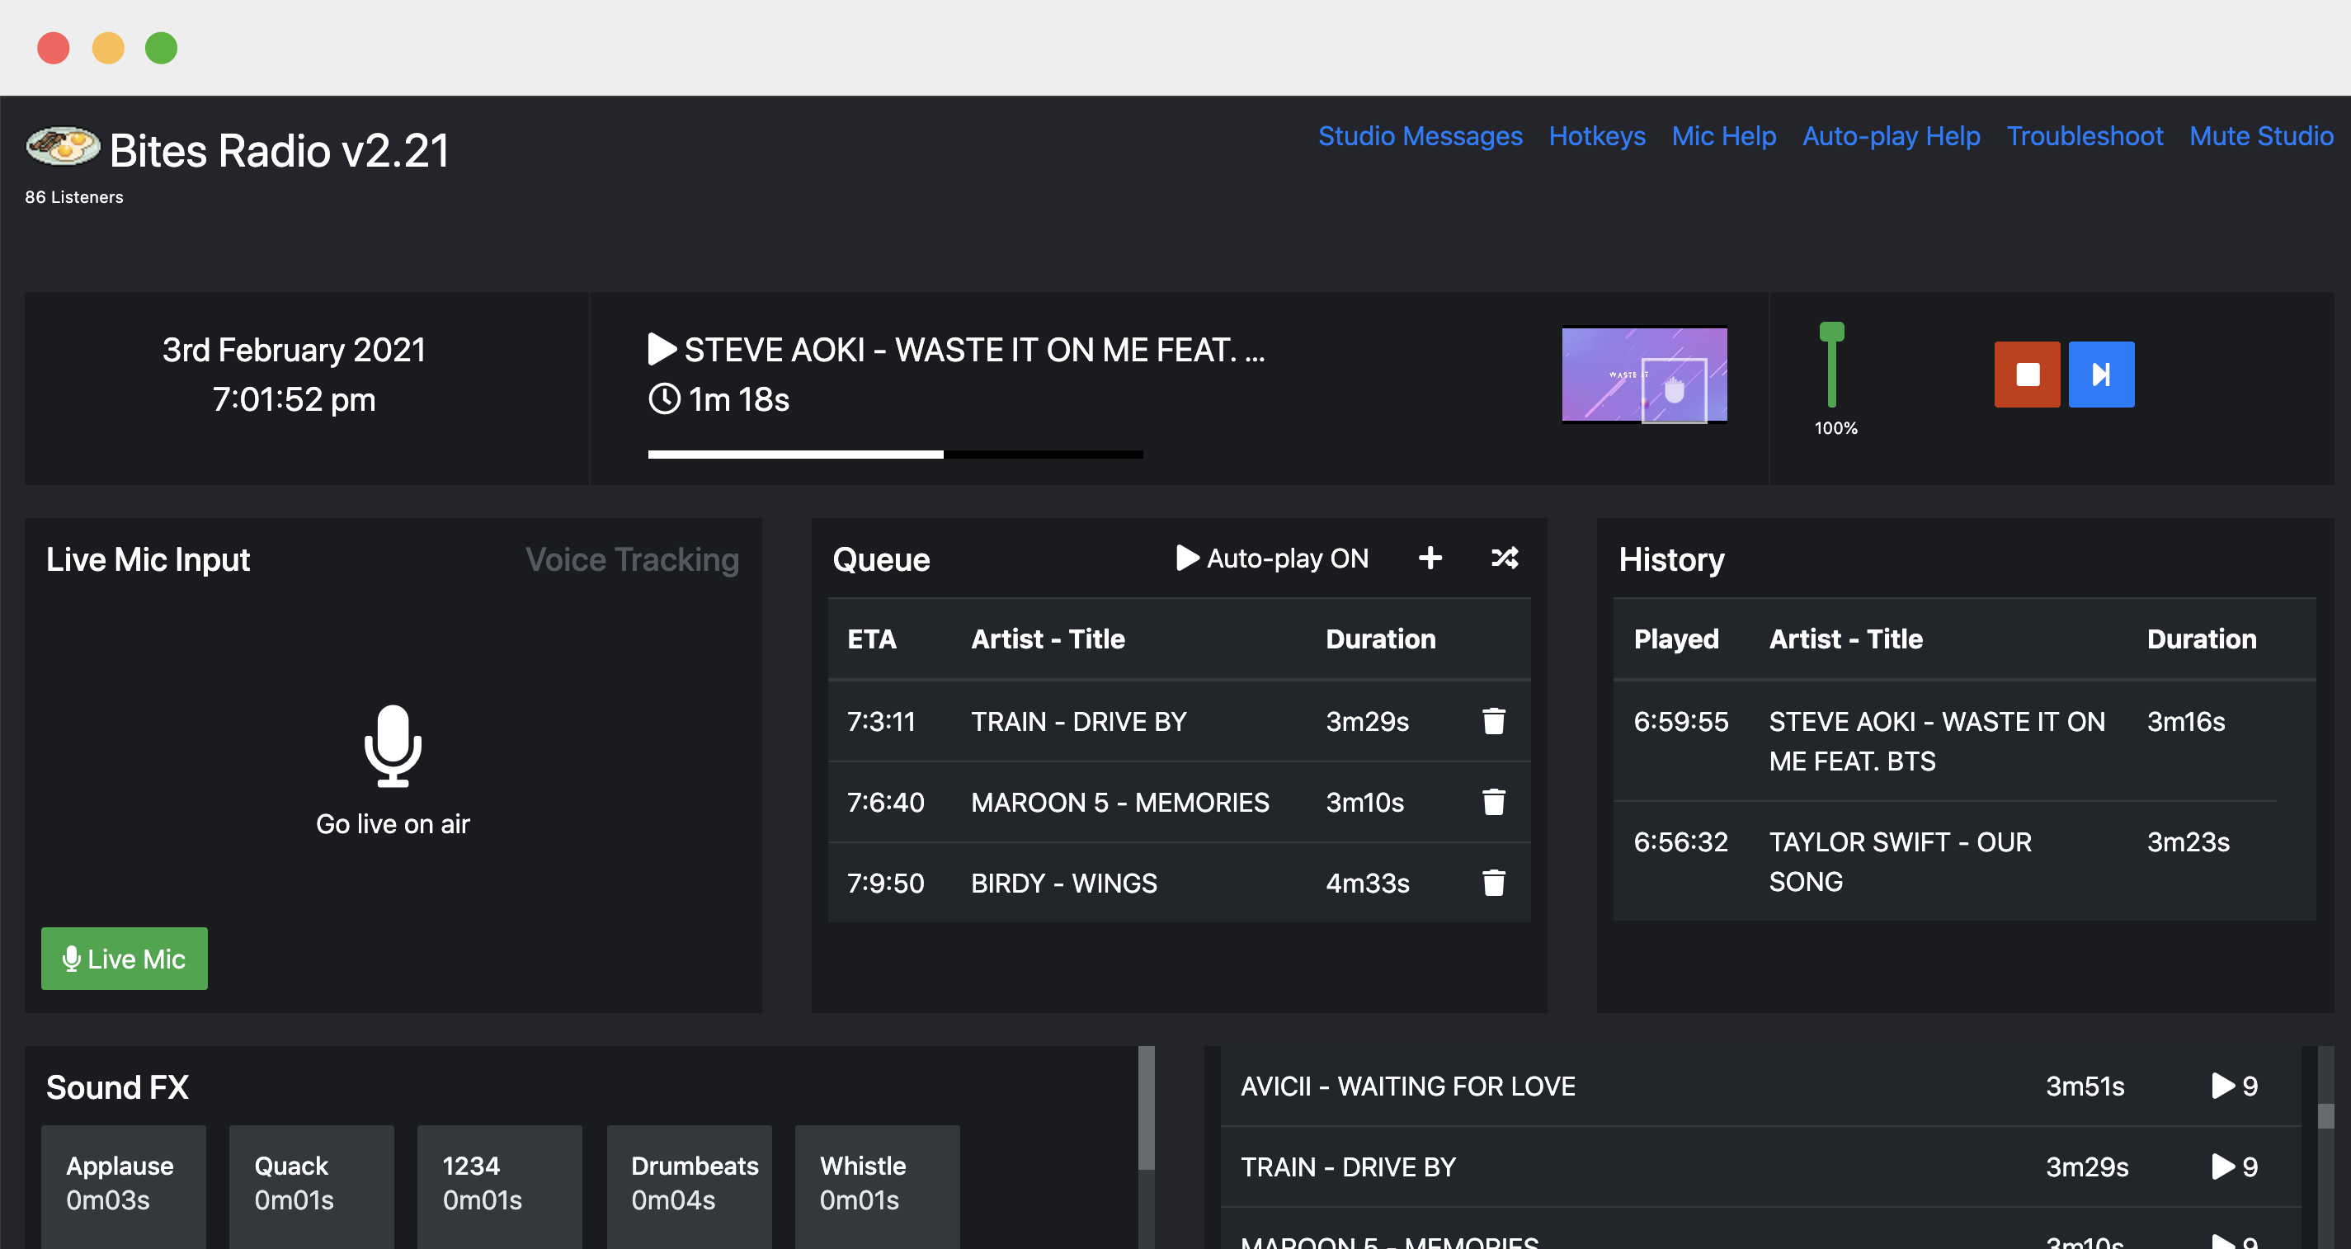
Task: Click the red stop playback button
Action: click(x=2026, y=375)
